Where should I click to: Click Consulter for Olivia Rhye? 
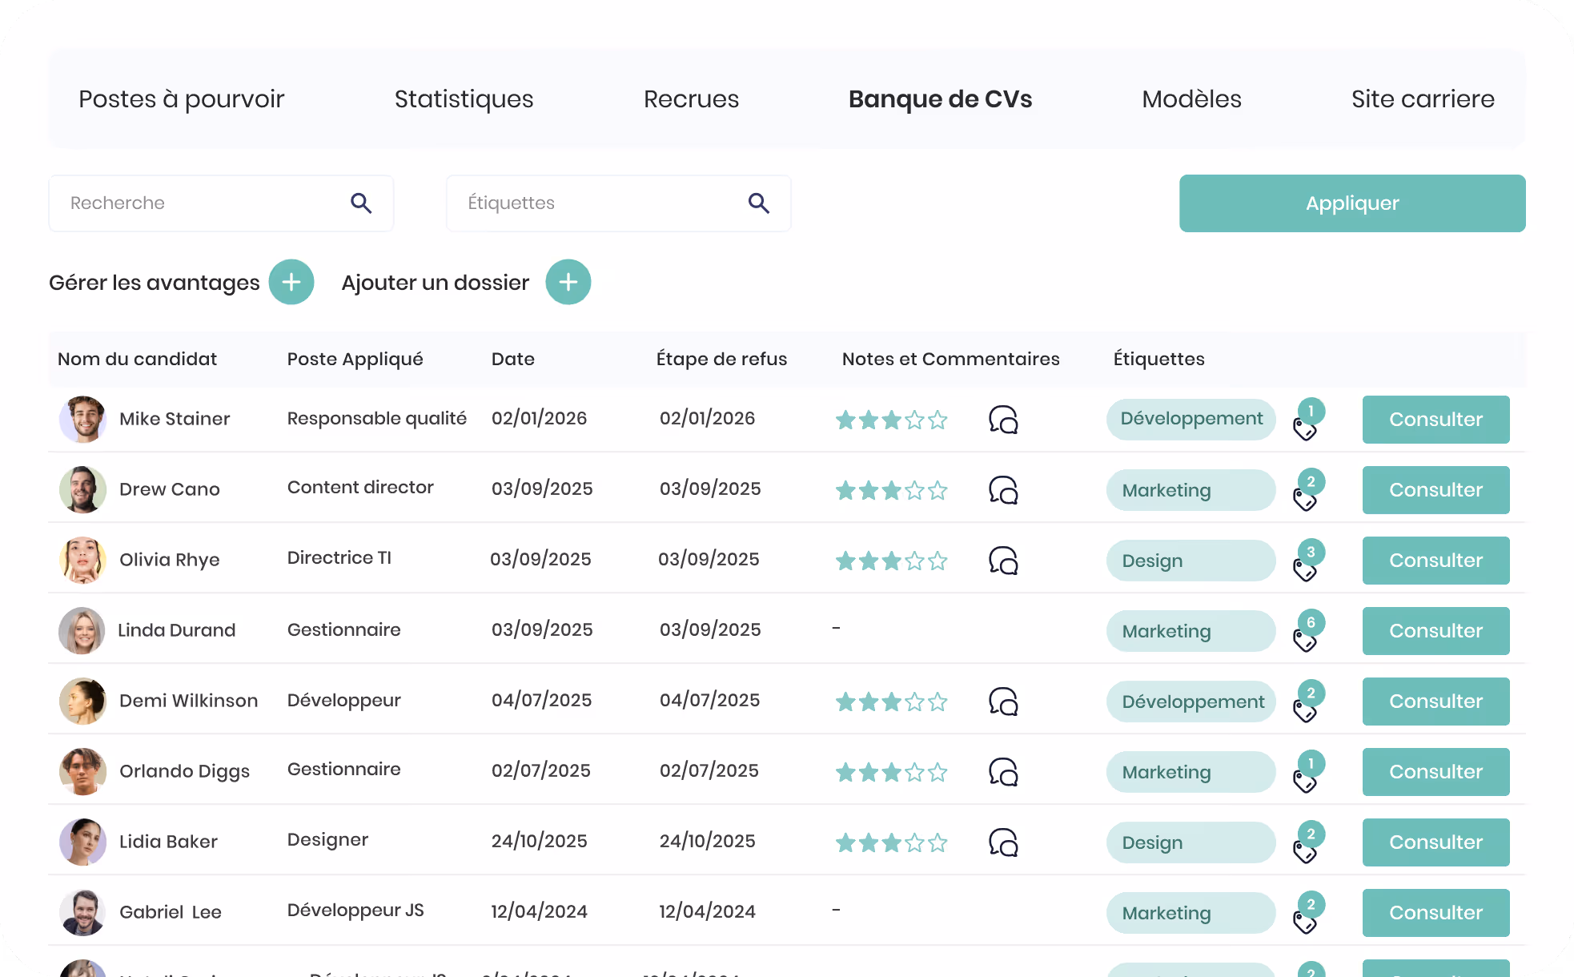coord(1436,561)
